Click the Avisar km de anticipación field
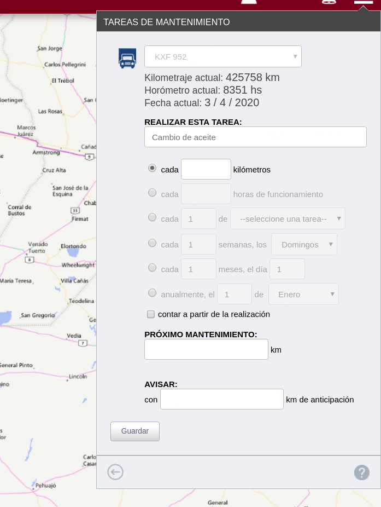Viewport: 381px width, 507px height. pyautogui.click(x=221, y=399)
